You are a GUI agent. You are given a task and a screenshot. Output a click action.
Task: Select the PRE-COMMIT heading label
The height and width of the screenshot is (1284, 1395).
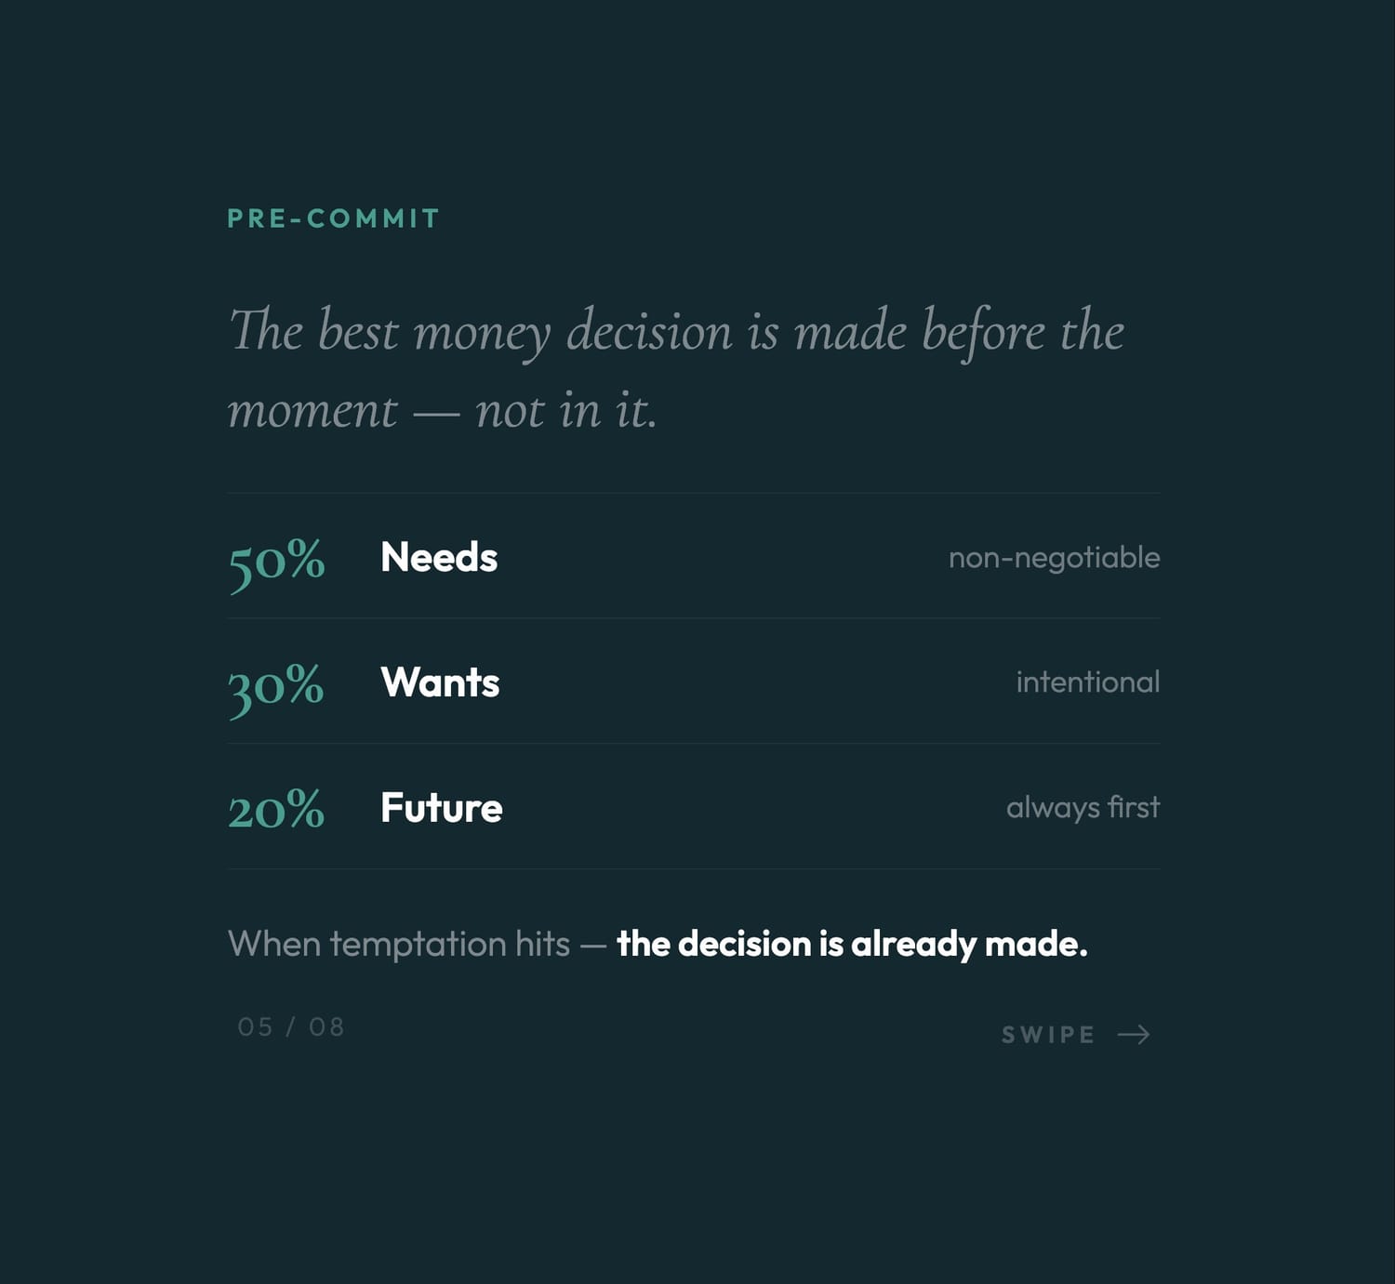pyautogui.click(x=333, y=218)
